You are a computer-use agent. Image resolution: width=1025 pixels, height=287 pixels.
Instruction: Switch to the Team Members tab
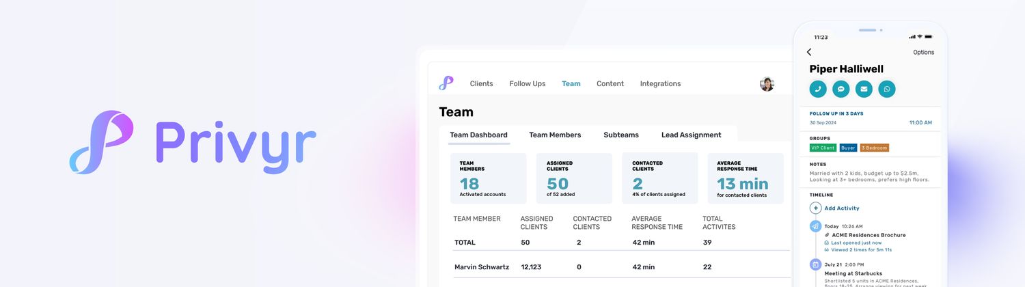(555, 135)
